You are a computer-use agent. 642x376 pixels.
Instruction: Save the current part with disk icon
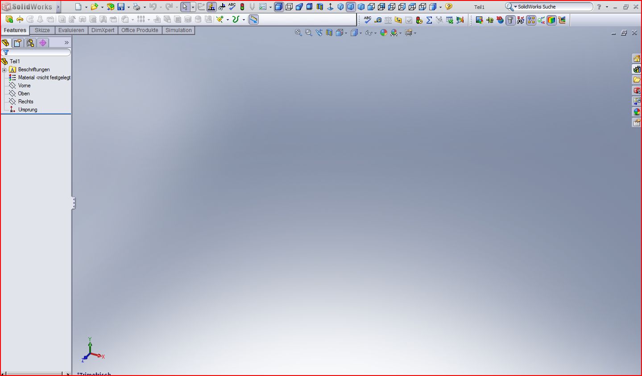121,7
